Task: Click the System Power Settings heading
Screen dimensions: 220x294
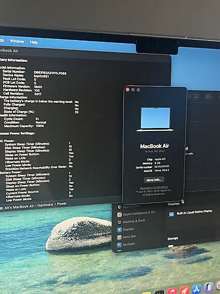Action: click(x=17, y=133)
